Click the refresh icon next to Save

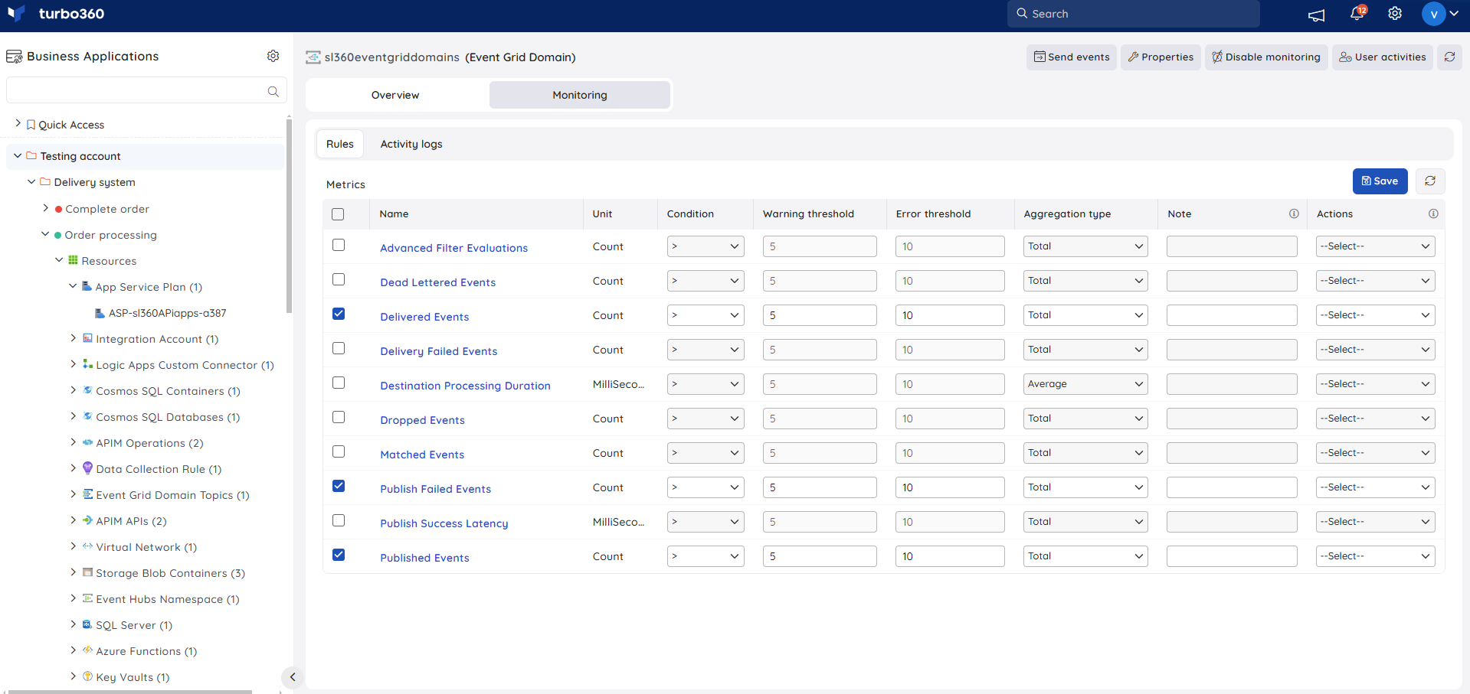pos(1429,181)
